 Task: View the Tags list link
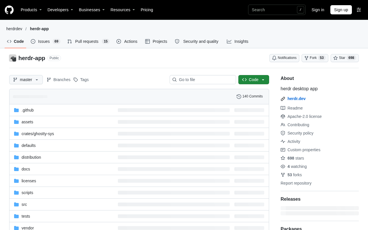(x=81, y=80)
